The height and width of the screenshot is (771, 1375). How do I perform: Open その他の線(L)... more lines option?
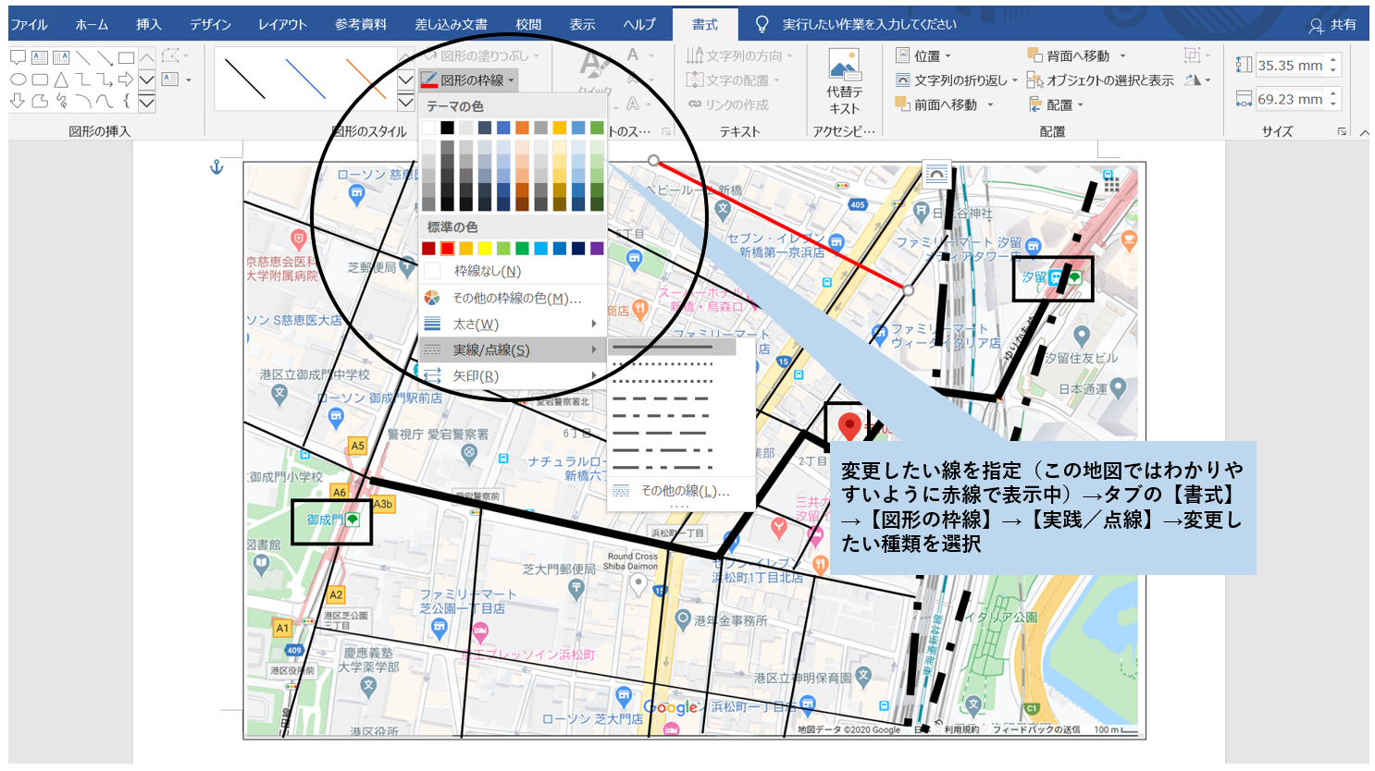(x=685, y=491)
